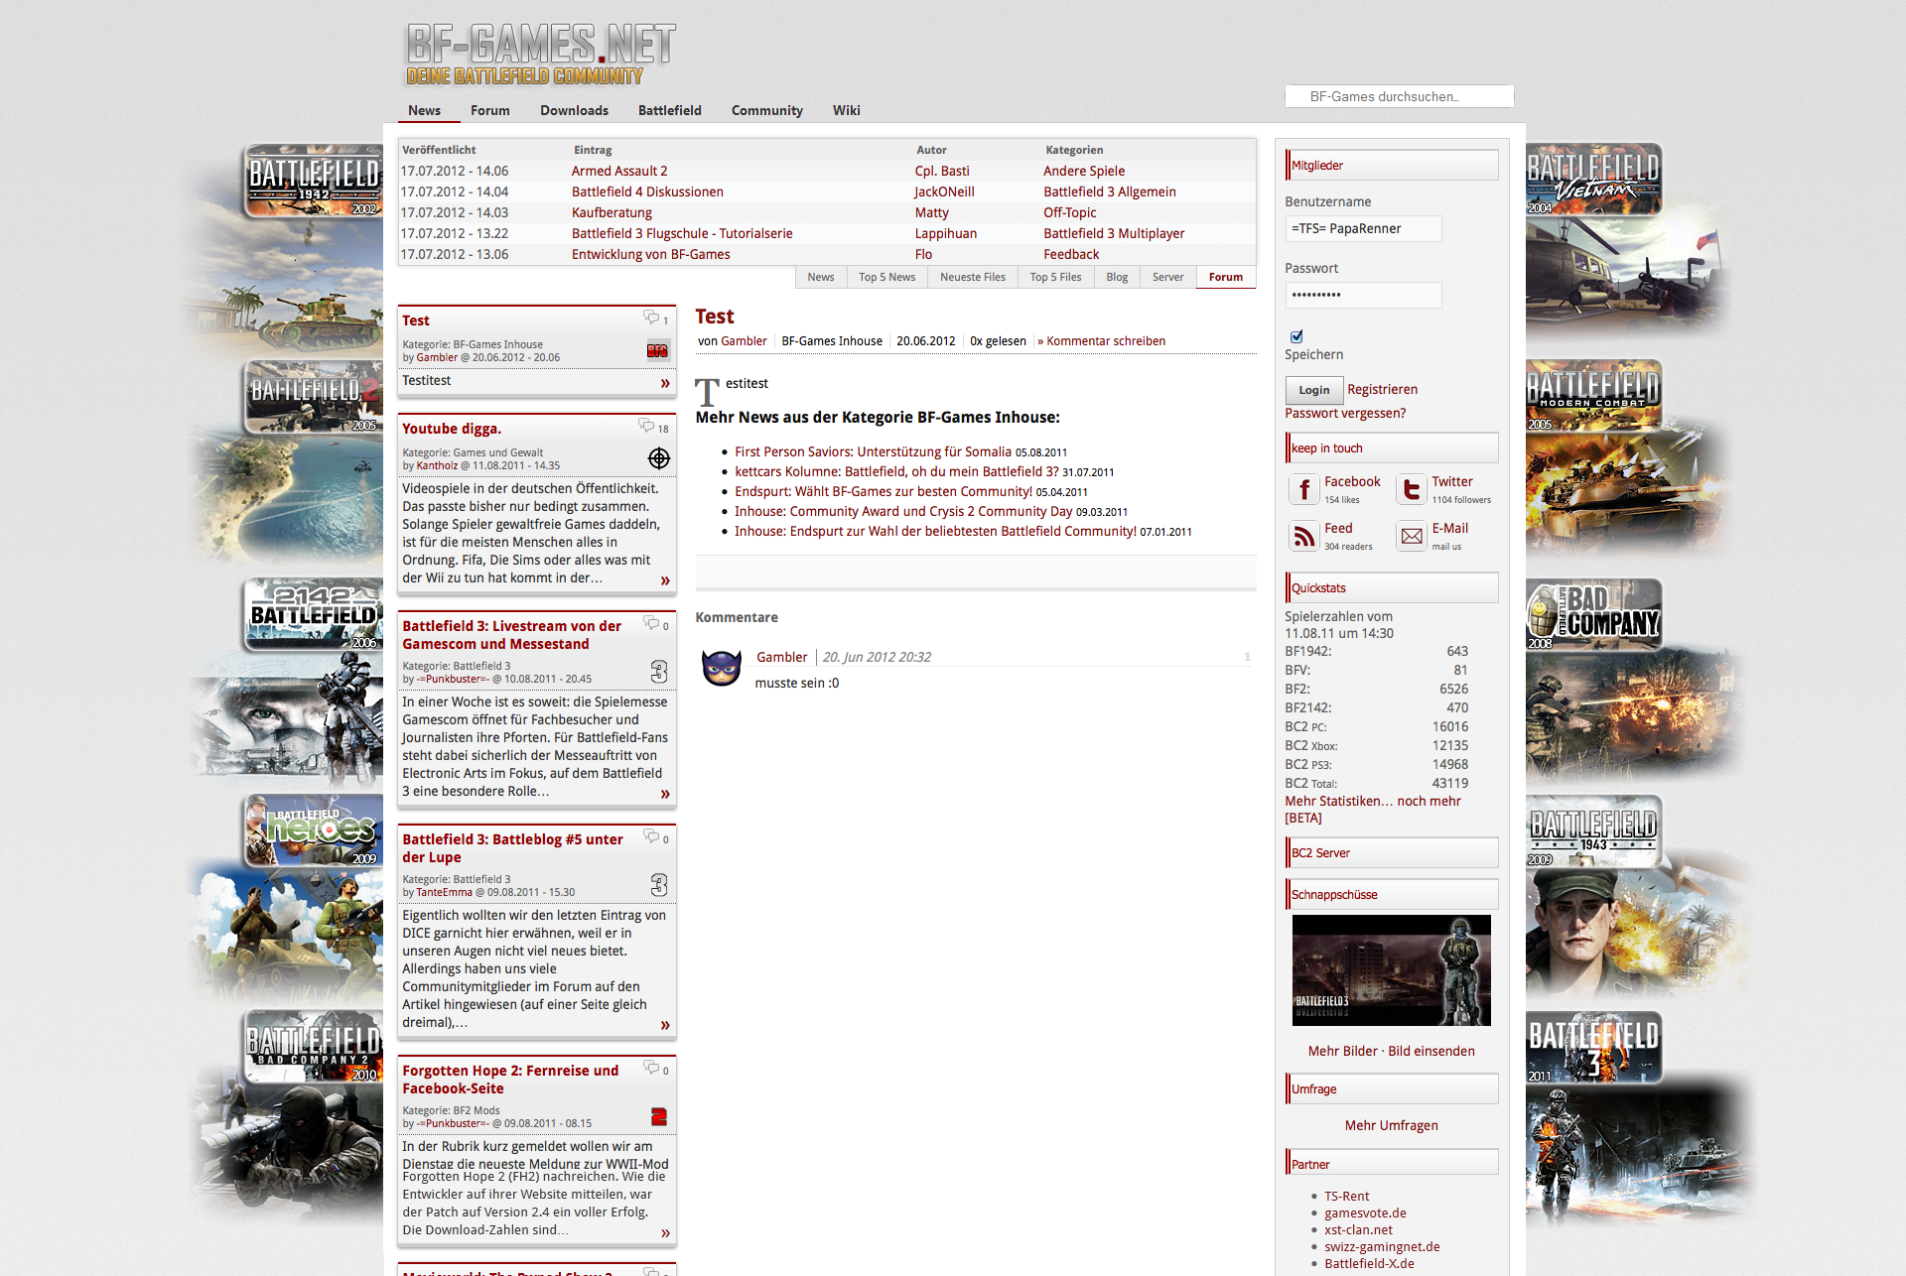
Task: Open the Battlefield main navigation item
Action: point(670,110)
